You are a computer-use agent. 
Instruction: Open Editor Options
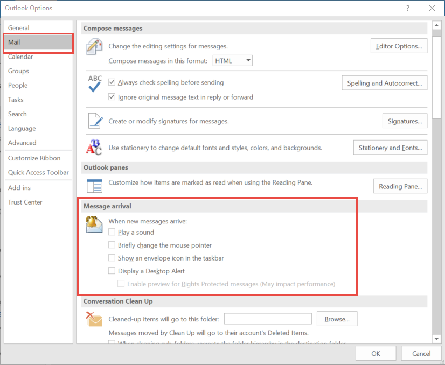click(399, 46)
